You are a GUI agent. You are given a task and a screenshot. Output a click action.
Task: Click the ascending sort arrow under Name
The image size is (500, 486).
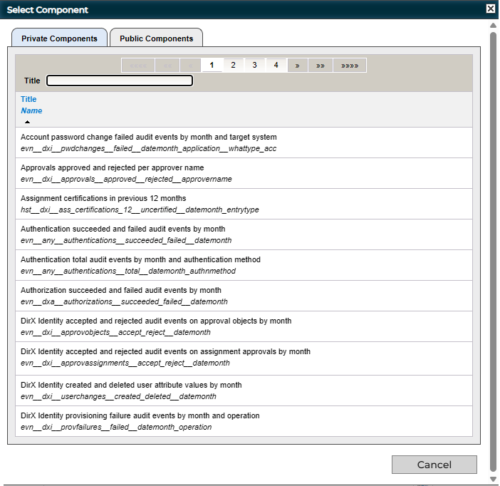click(27, 122)
